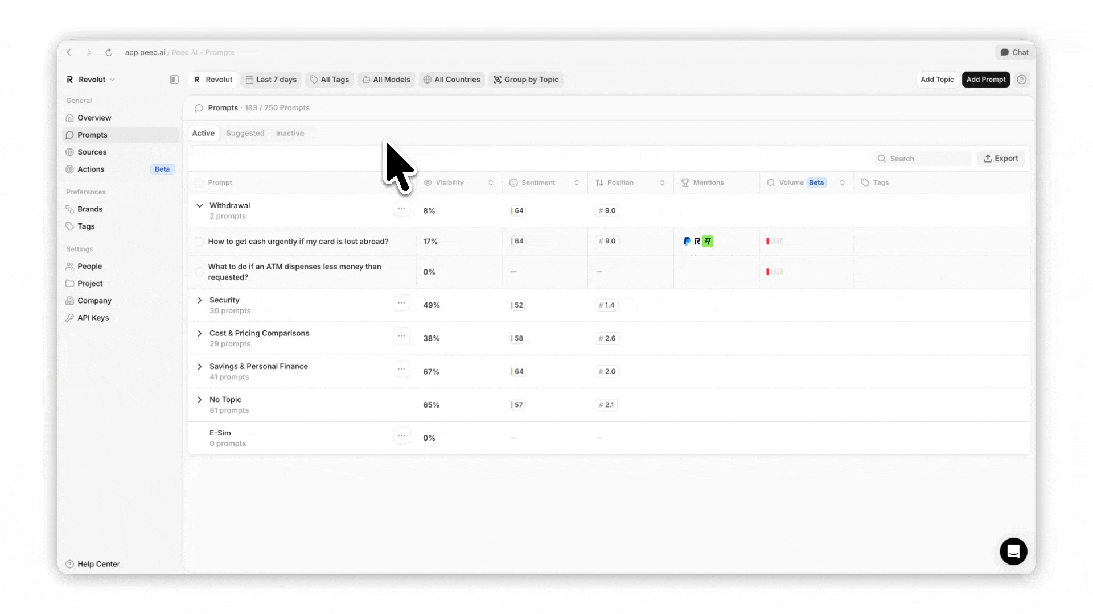The width and height of the screenshot is (1093, 614).
Task: Toggle select-all checkbox in Prompt header
Action: coord(199,182)
